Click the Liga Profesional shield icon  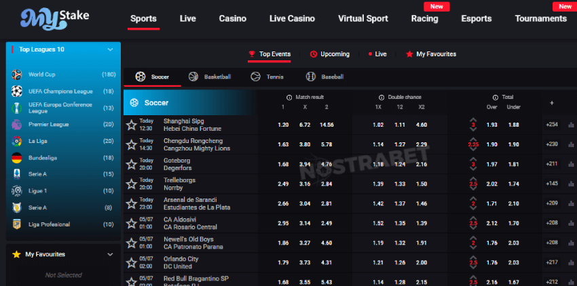point(16,224)
